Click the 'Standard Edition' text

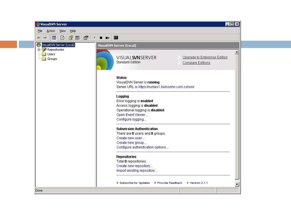tap(128, 62)
